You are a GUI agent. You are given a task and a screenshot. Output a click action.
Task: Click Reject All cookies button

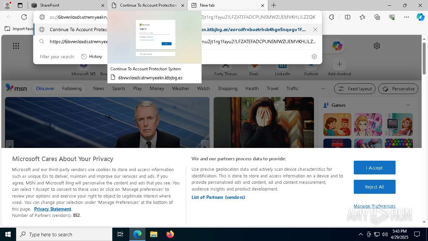click(374, 187)
